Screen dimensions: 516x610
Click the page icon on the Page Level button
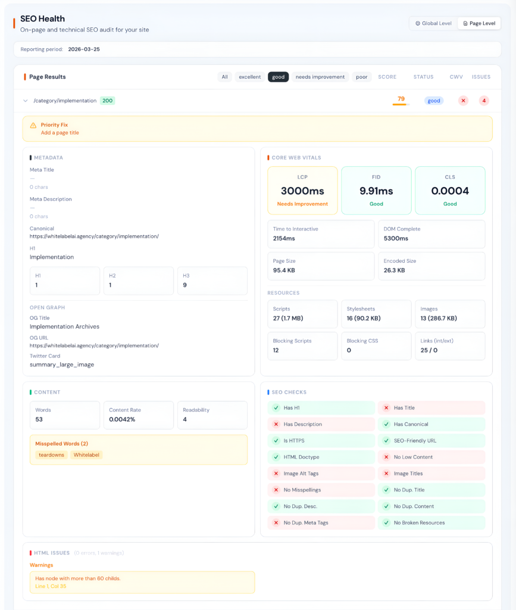[x=465, y=23]
